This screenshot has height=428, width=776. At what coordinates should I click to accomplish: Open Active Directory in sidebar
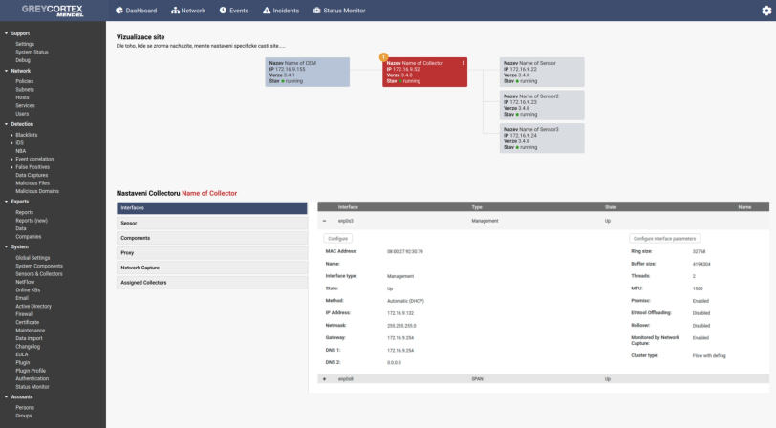tap(33, 307)
